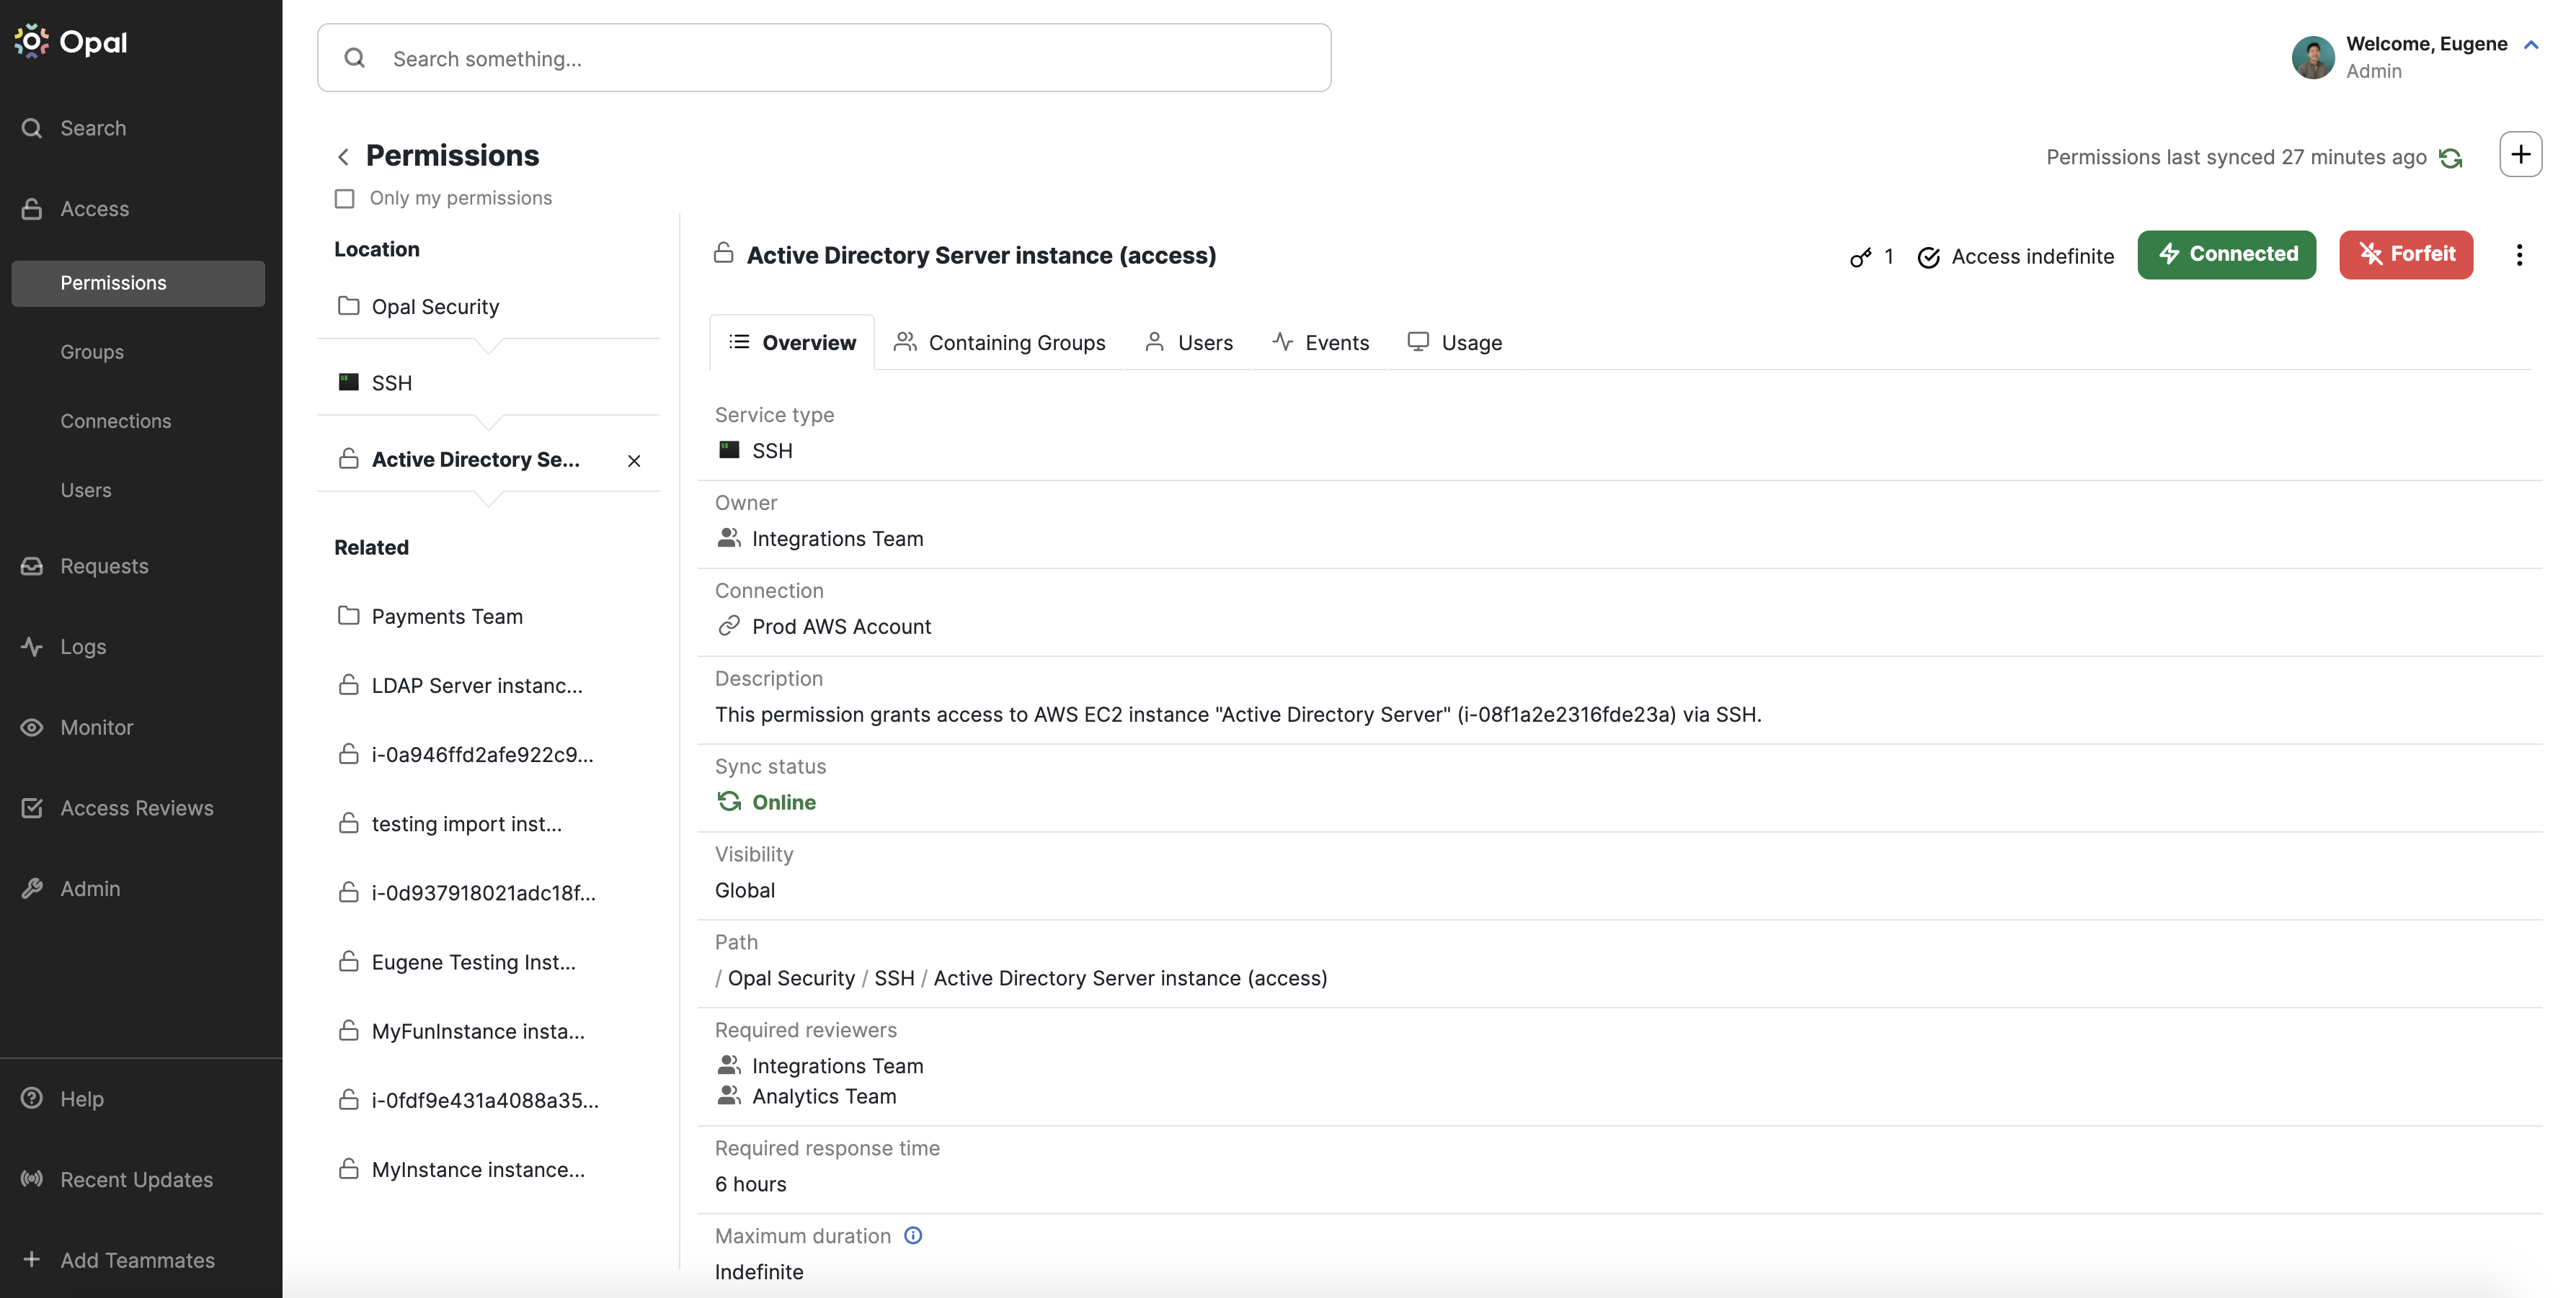The height and width of the screenshot is (1298, 2576).
Task: Click the Global visibility value
Action: tap(745, 890)
